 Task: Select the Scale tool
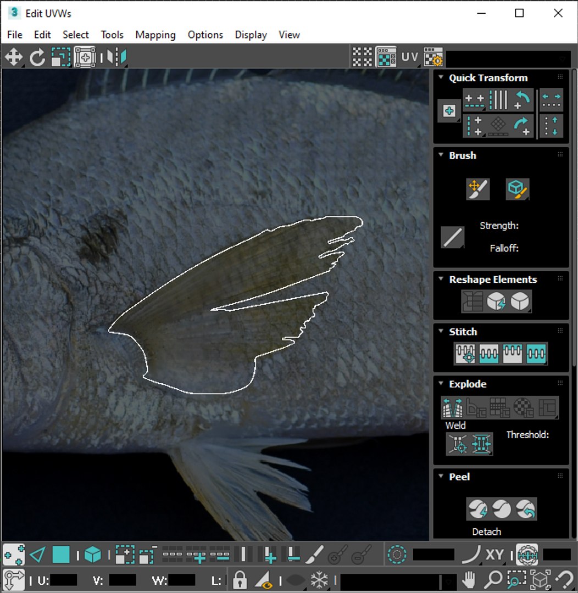(61, 58)
